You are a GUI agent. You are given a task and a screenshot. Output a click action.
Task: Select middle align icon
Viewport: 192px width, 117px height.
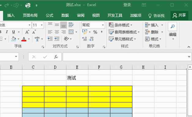tap(57, 25)
